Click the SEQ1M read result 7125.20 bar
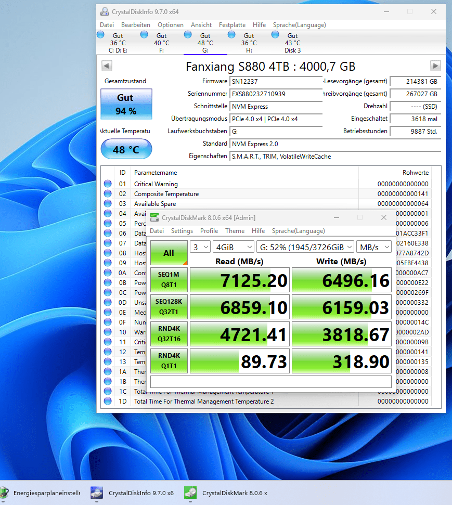452x505 pixels. tap(240, 280)
